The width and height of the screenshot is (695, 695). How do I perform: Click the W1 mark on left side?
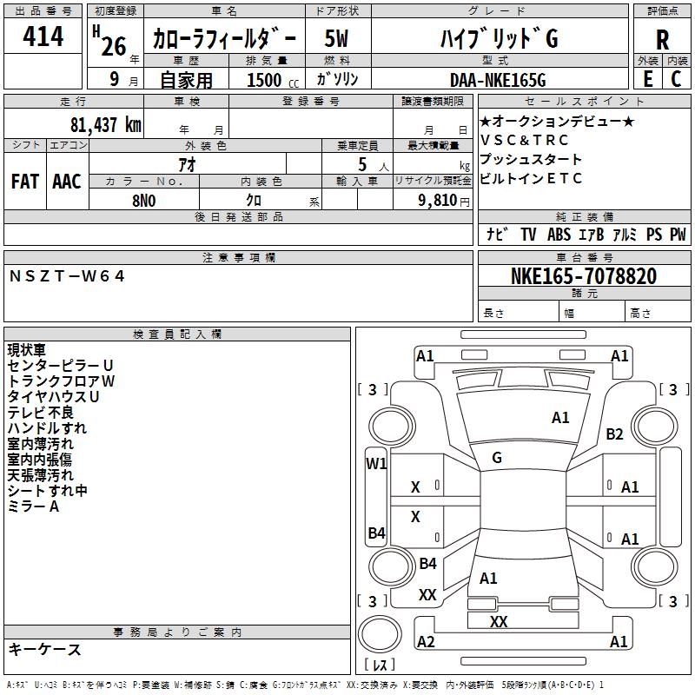[x=376, y=464]
